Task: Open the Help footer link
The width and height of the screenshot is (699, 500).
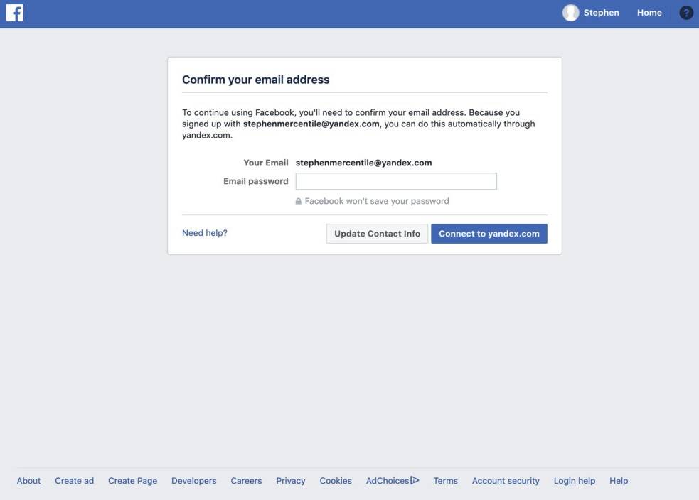Action: [619, 481]
